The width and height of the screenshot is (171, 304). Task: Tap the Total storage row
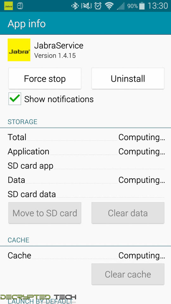(x=86, y=137)
